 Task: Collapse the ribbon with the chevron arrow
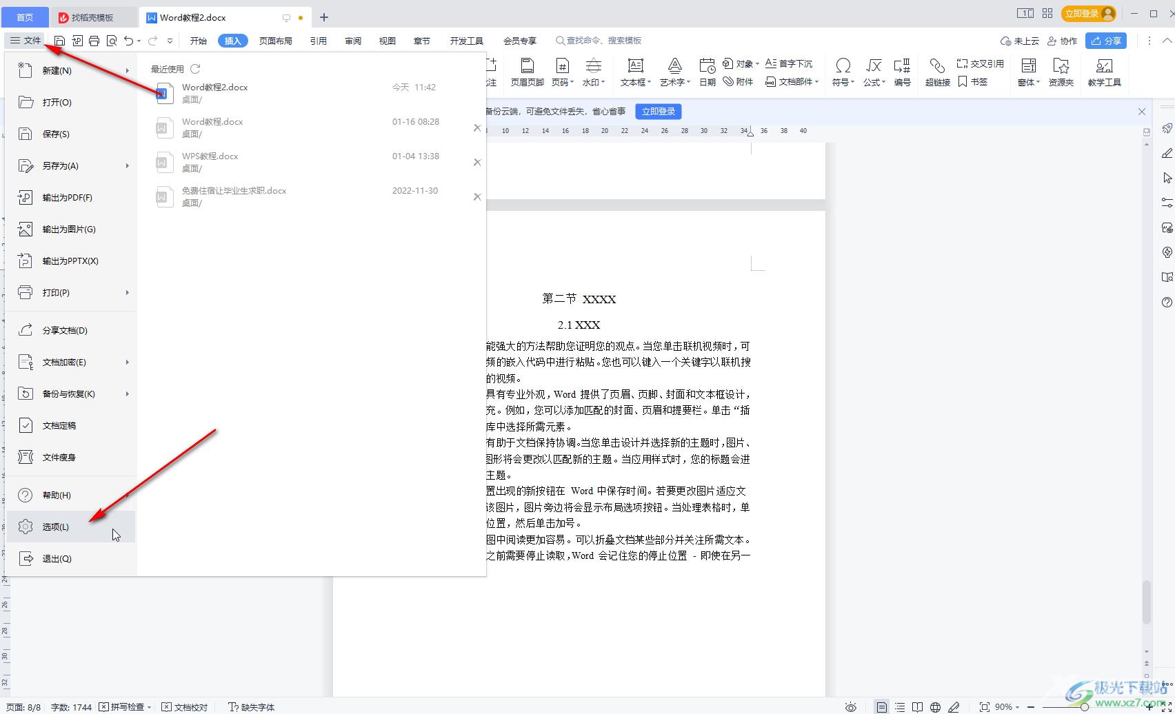[x=1167, y=41]
